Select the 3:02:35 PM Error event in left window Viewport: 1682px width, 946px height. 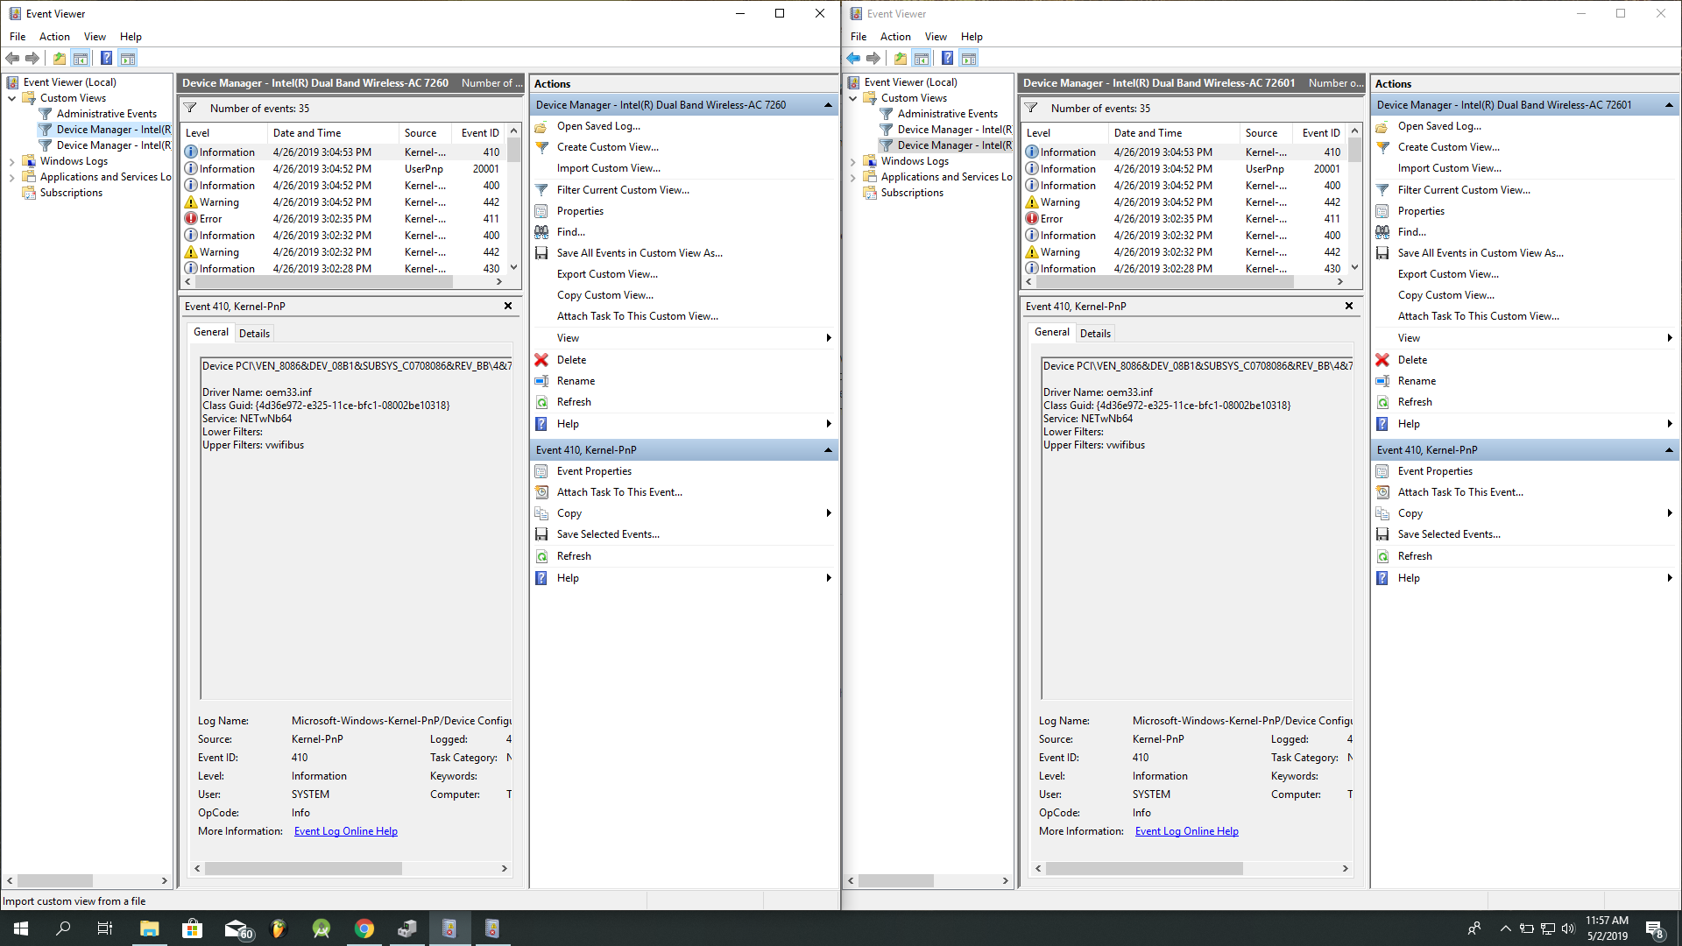click(x=343, y=219)
